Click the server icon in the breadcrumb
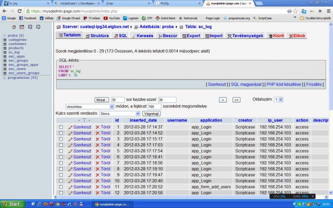333x208 pixels. click(58, 27)
